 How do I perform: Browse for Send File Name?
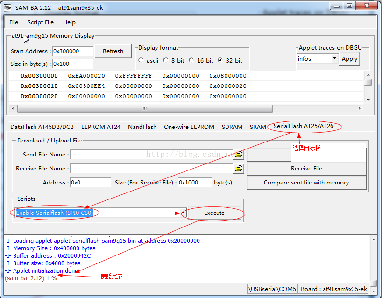click(239, 155)
